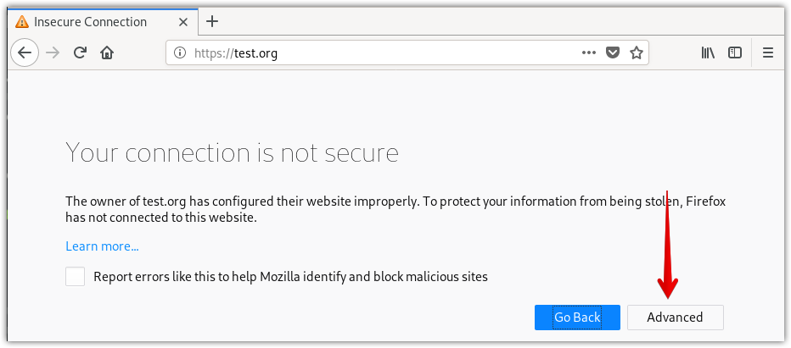Screen dimensions: 791x348
Task: Click the Back navigation arrow
Action: pyautogui.click(x=25, y=52)
